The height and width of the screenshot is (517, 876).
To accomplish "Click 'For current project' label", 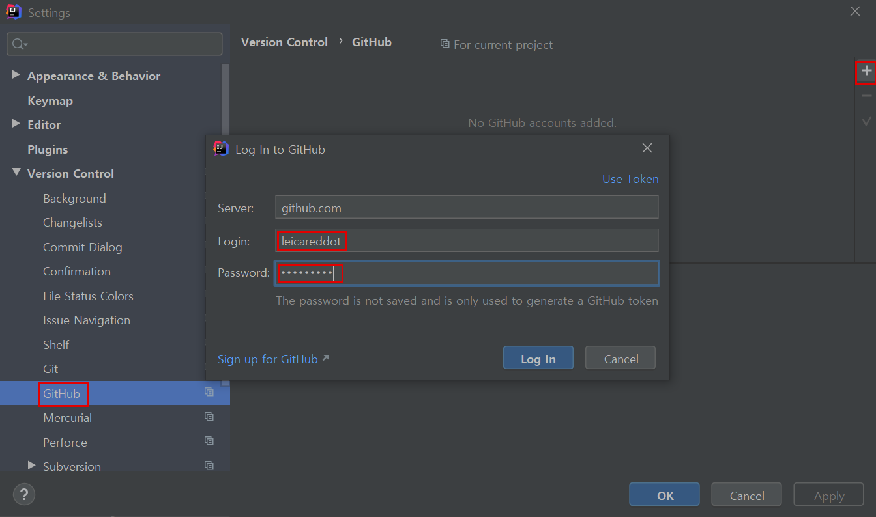I will pyautogui.click(x=503, y=45).
